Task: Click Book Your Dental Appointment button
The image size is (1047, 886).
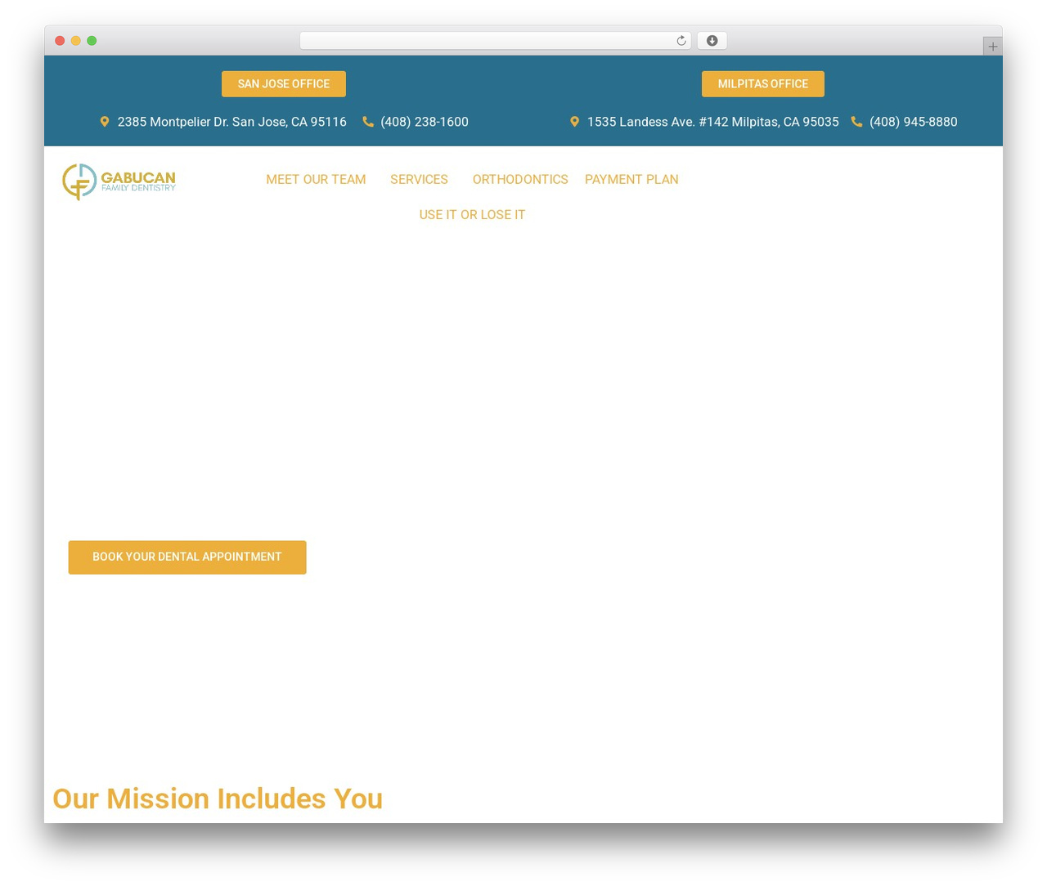Action: pyautogui.click(x=187, y=557)
